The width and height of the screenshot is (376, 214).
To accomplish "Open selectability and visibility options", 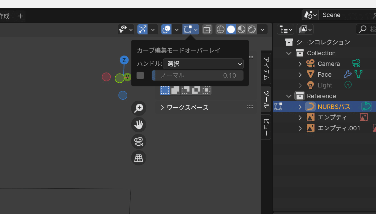I will point(126,30).
